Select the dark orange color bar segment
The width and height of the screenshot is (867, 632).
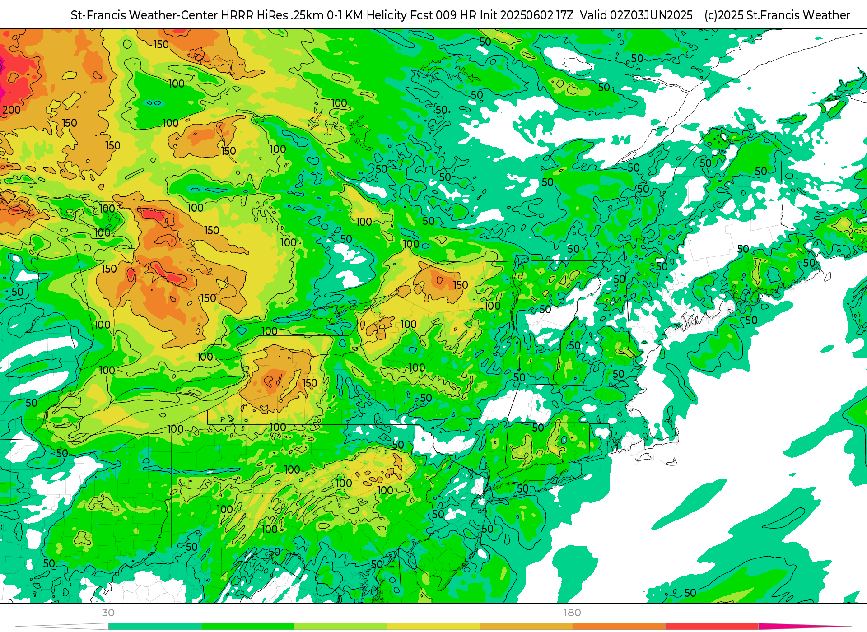pyautogui.click(x=619, y=627)
